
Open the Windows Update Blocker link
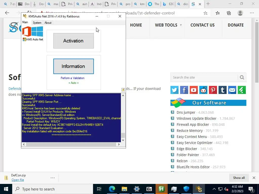pos(196,118)
